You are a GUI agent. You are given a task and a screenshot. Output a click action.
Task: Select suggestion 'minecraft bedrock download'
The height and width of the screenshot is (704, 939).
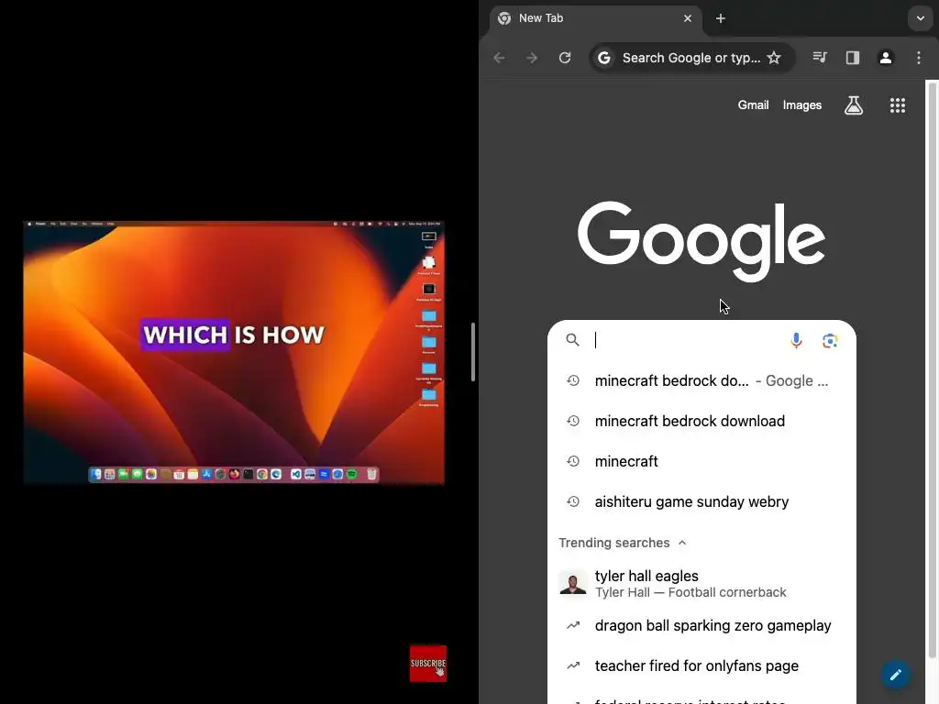(701, 421)
